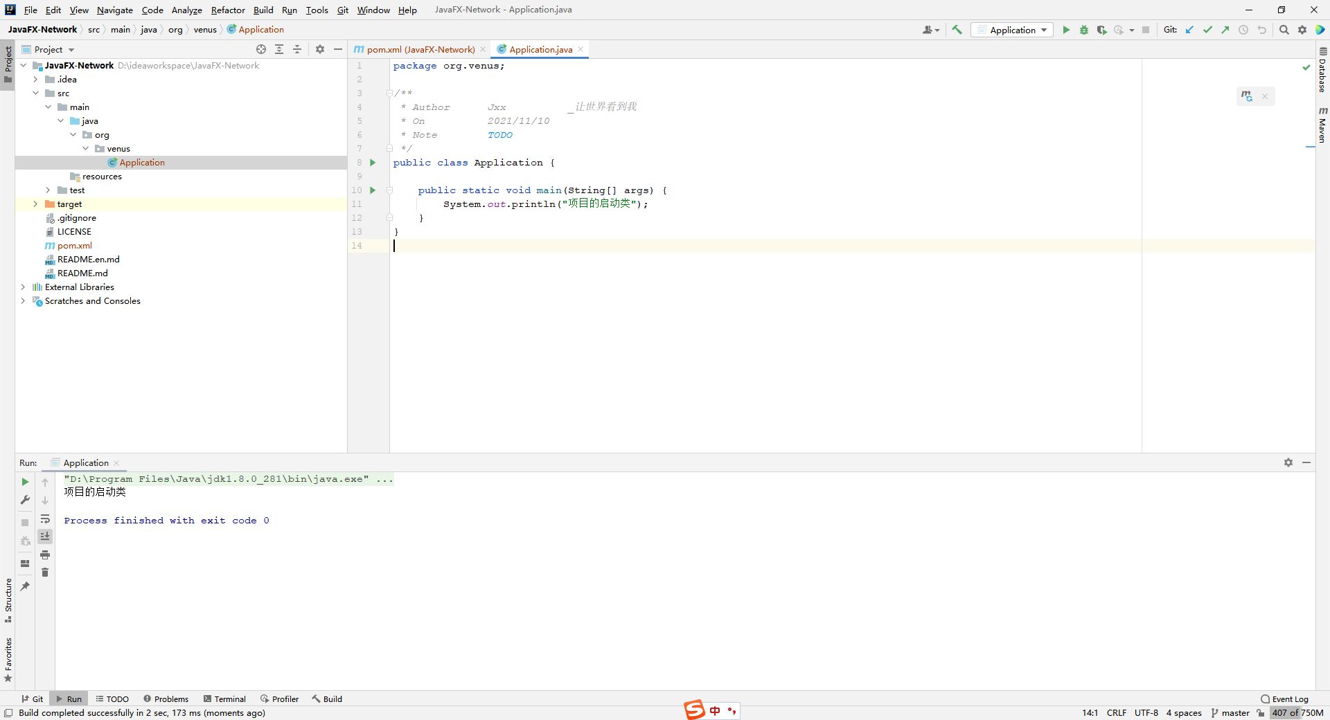This screenshot has height=720, width=1330.
Task: Open Maven side panel
Action: pos(1322,125)
